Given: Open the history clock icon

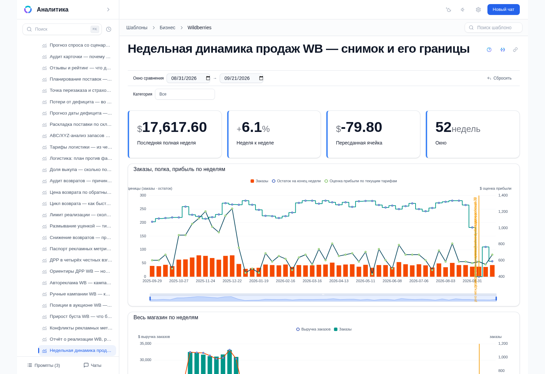Looking at the screenshot, I should [x=109, y=29].
